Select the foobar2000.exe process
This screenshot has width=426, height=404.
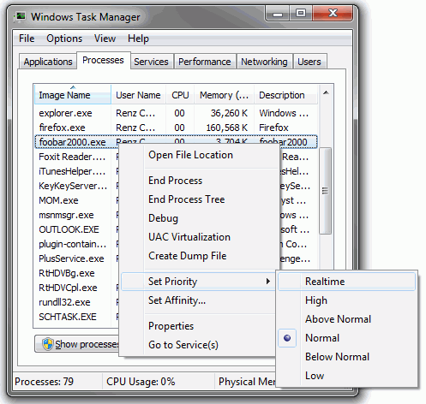(x=176, y=142)
